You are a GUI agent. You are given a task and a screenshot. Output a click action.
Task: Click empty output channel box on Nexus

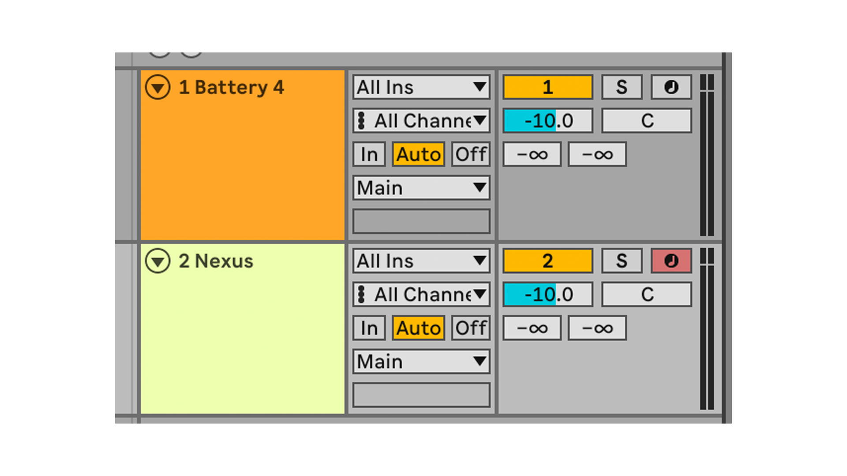[421, 395]
